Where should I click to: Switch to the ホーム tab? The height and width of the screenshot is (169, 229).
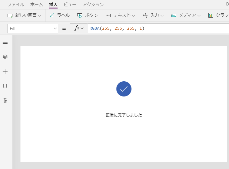[x=37, y=5]
